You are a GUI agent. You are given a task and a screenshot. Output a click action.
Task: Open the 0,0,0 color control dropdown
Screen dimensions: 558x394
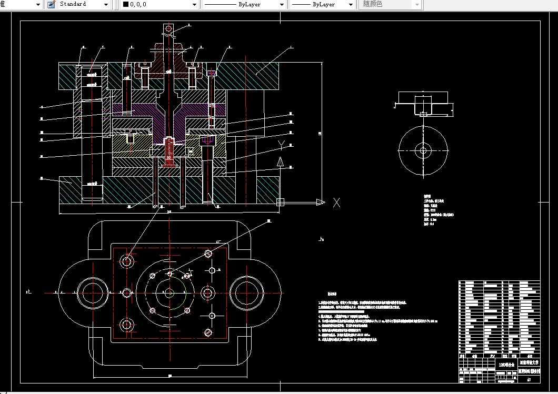click(194, 5)
